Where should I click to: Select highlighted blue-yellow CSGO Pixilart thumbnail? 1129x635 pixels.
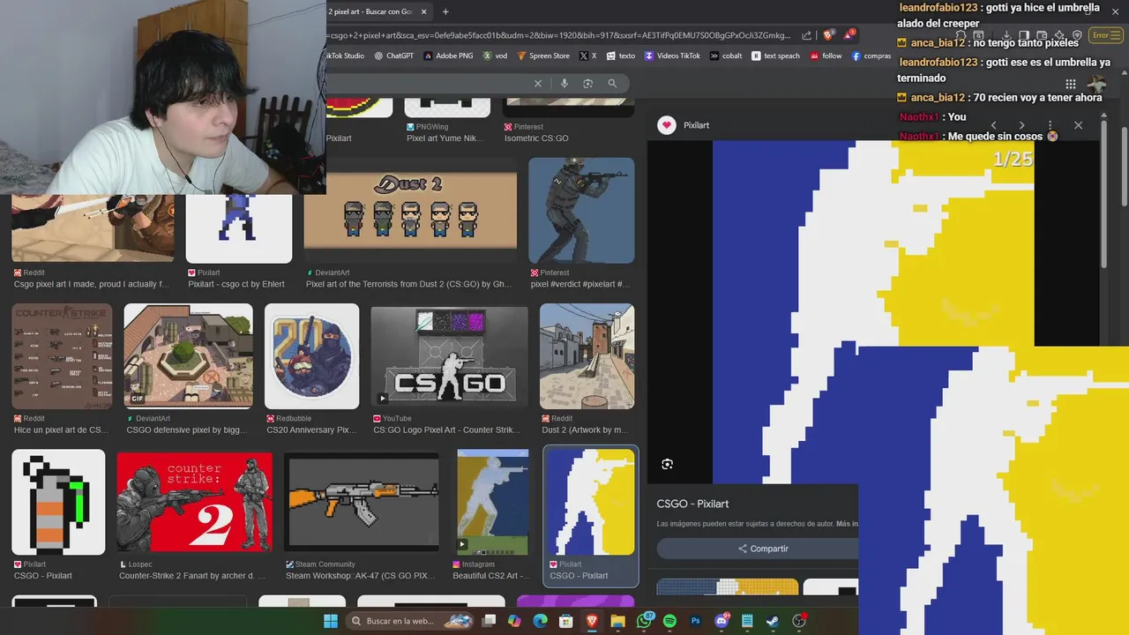coord(591,503)
